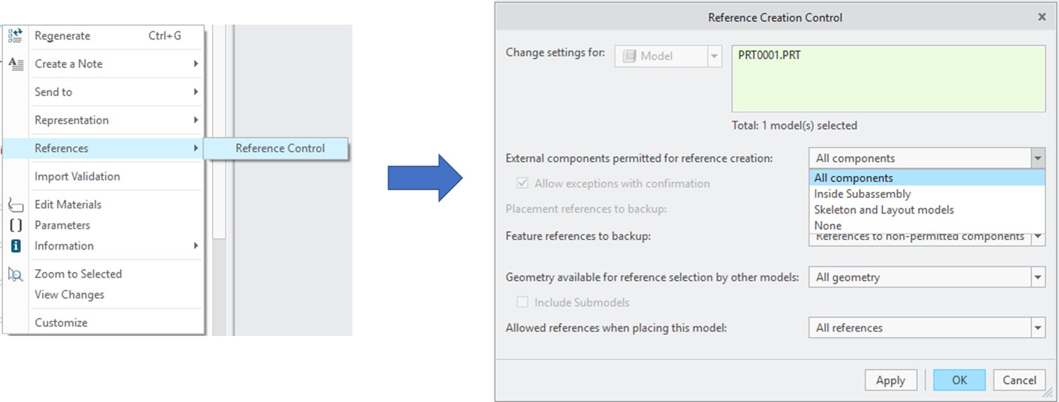
Task: Close the Reference Creation Control dialog
Action: [x=1042, y=17]
